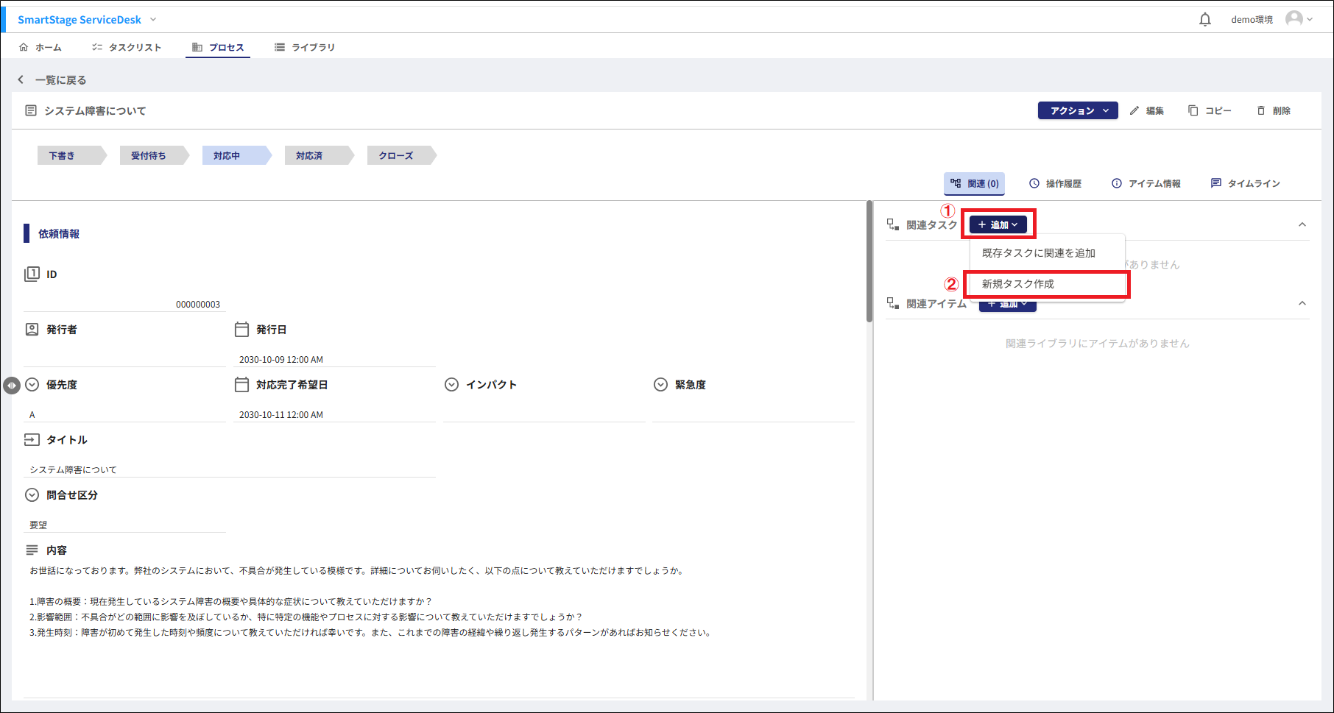Click the back arrow to return to list
1334x713 pixels.
point(21,79)
